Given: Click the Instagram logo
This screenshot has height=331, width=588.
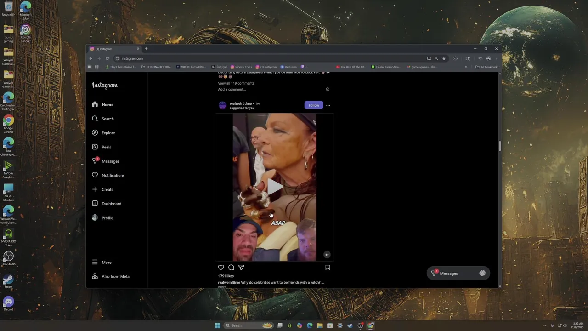Looking at the screenshot, I should (105, 86).
